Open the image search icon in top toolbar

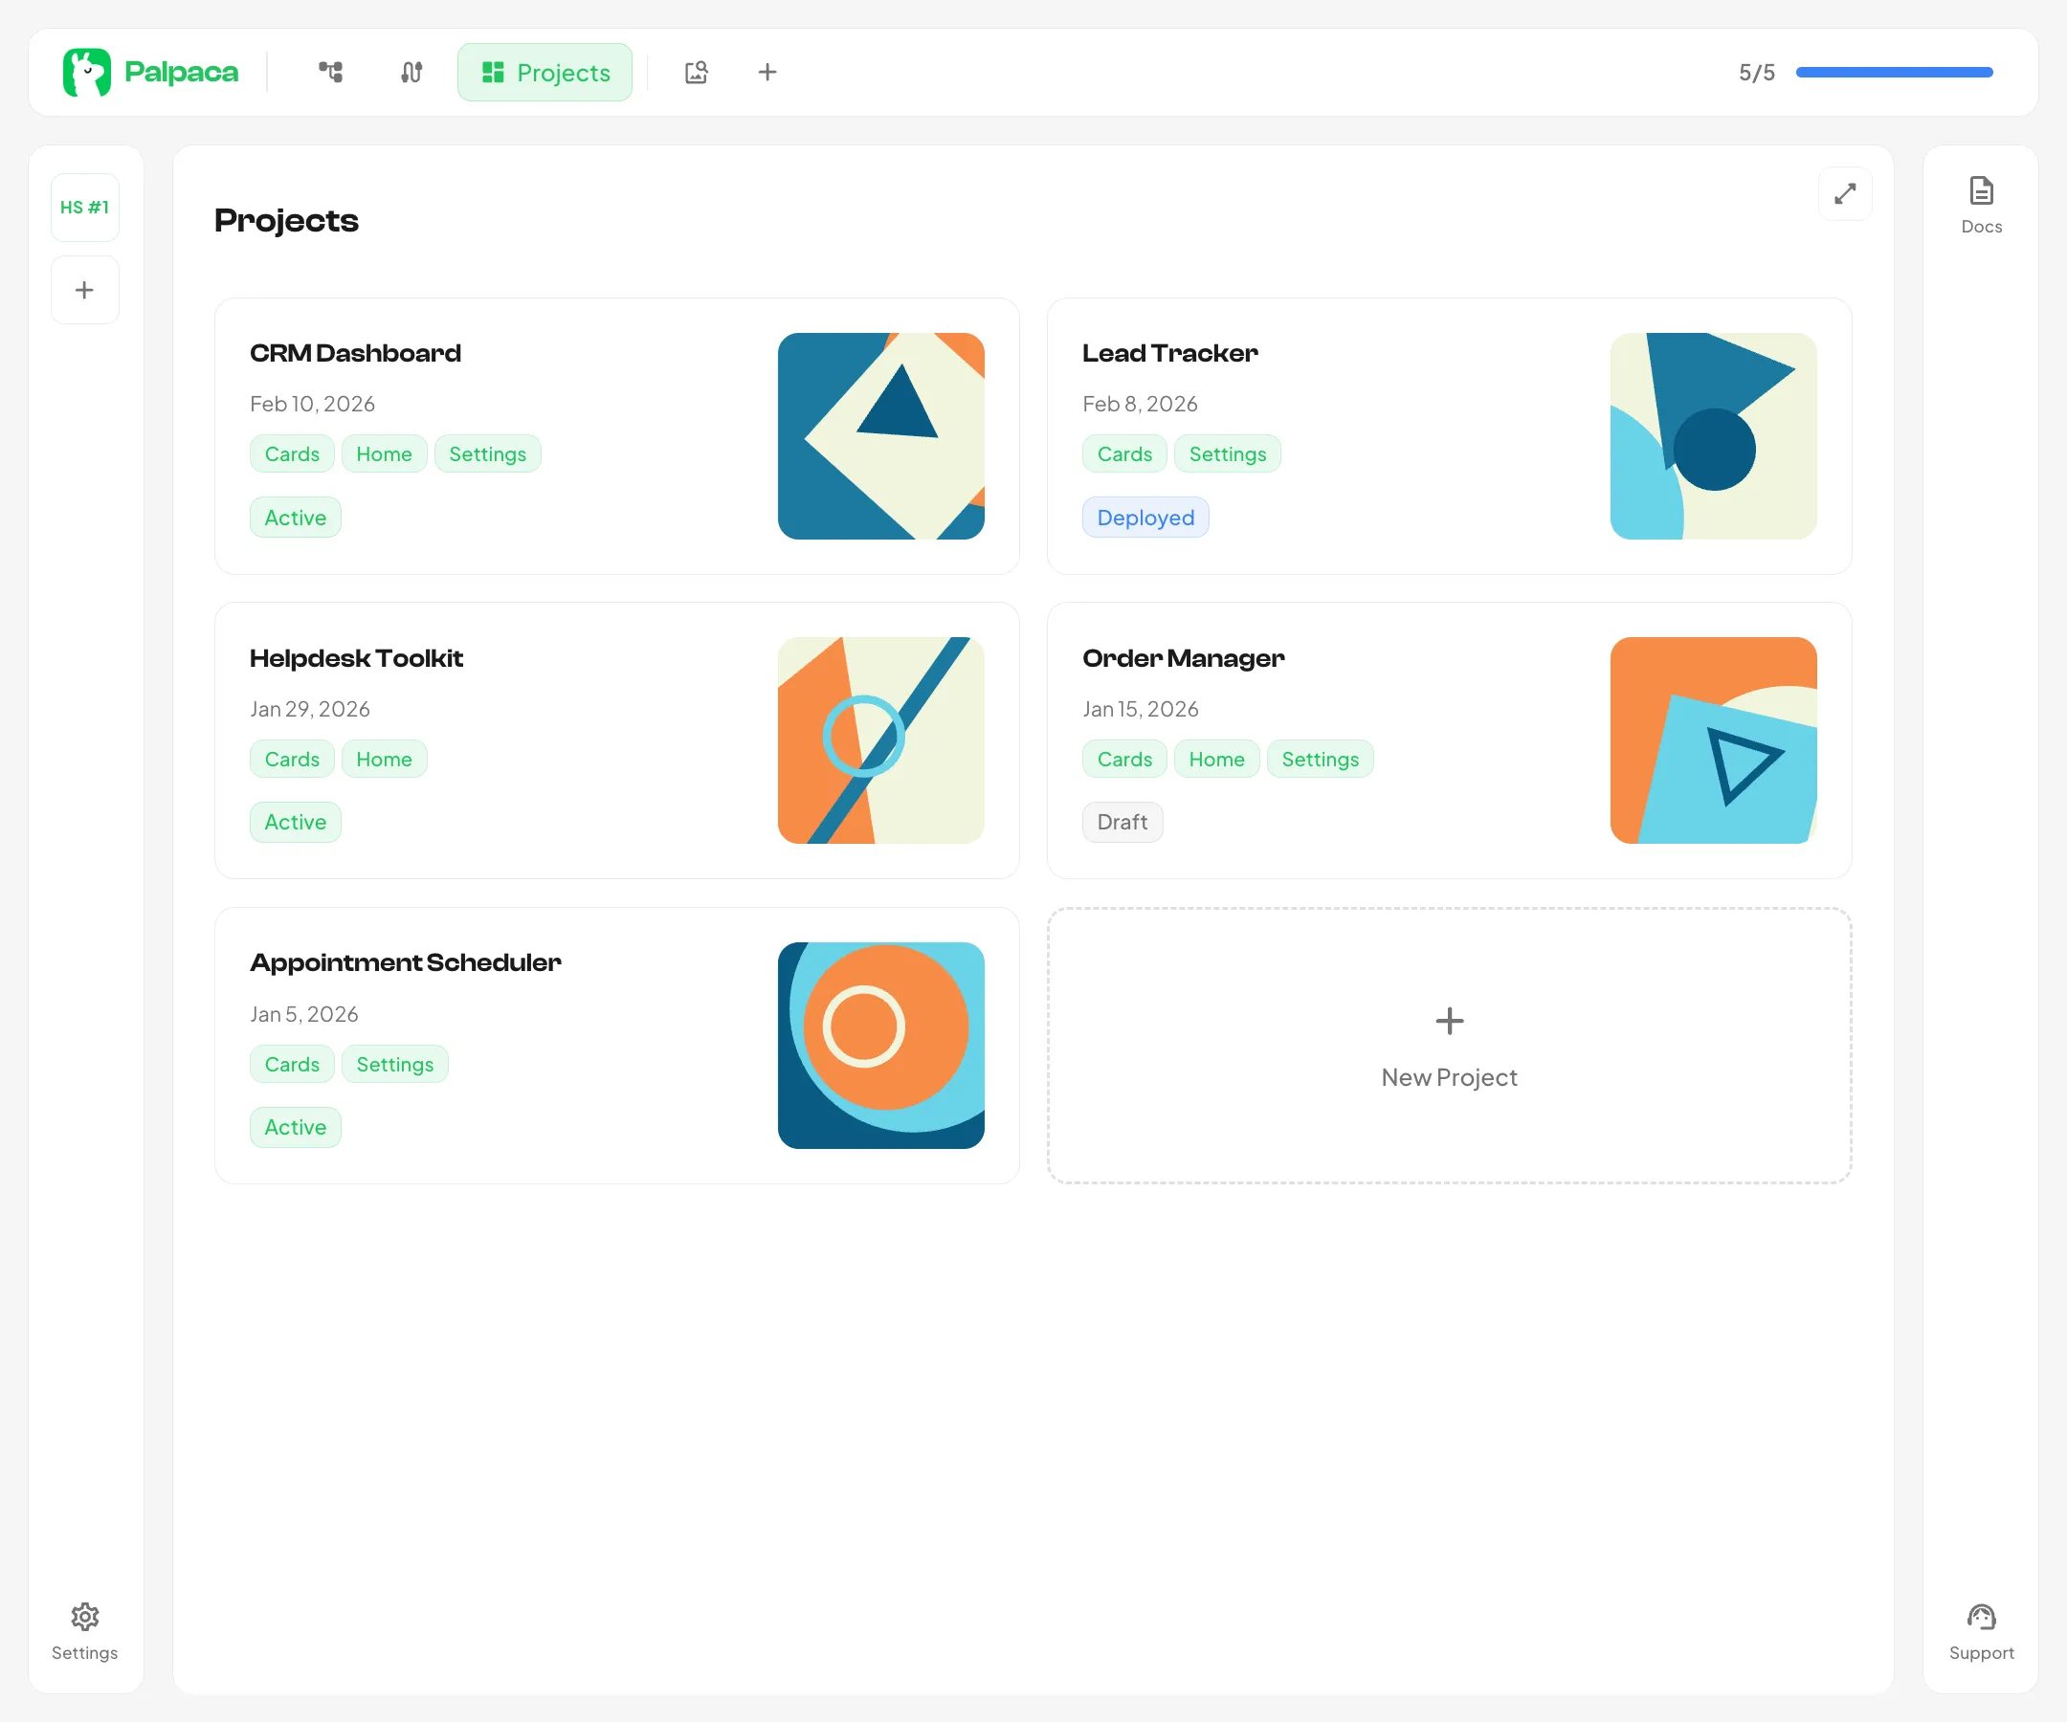click(x=696, y=72)
